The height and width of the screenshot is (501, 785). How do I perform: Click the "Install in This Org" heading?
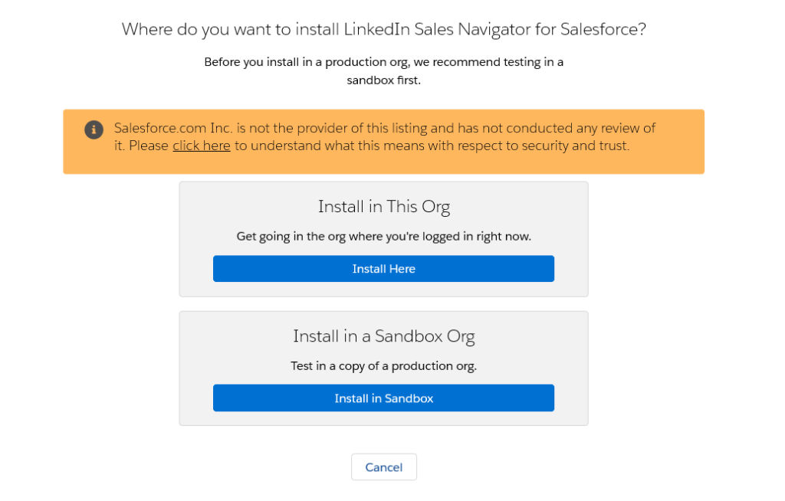pos(383,207)
